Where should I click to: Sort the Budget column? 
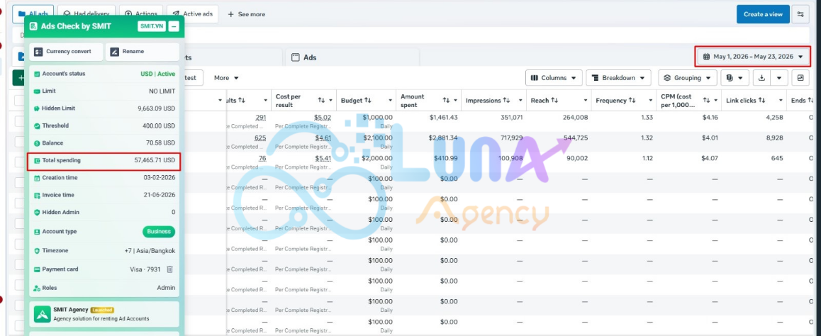click(x=367, y=101)
